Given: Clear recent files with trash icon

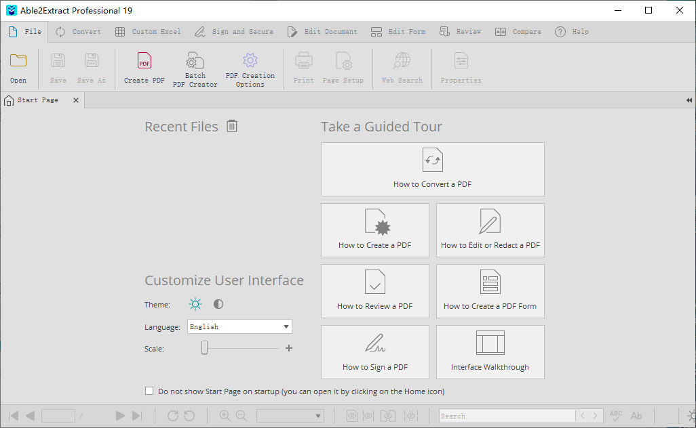Looking at the screenshot, I should 232,126.
